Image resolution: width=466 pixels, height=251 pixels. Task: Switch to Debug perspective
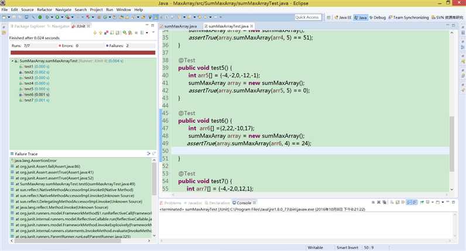(x=378, y=18)
